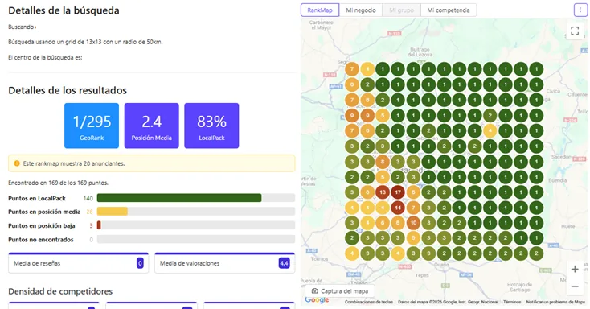
Task: Click the 'Buendía' town label on map
Action: click(557, 180)
